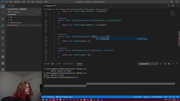Open Visual Studio from the taskbar

[57, 100]
